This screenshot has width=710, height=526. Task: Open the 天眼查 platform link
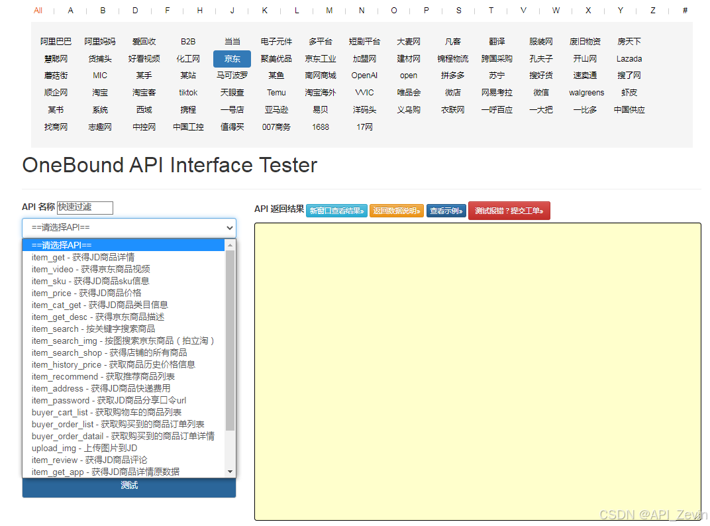pos(232,93)
